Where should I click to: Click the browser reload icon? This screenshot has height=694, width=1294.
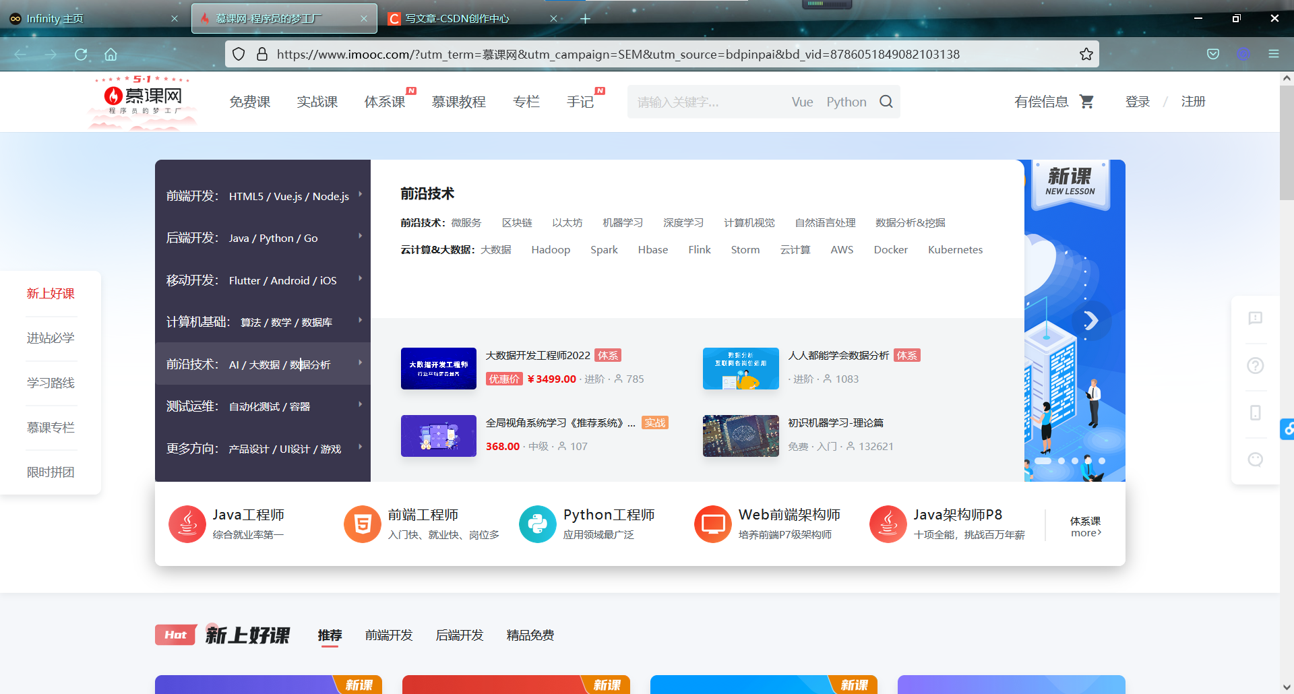81,55
